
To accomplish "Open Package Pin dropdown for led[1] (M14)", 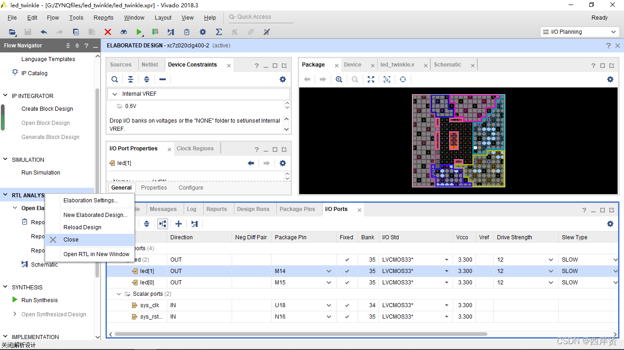I will 329,271.
